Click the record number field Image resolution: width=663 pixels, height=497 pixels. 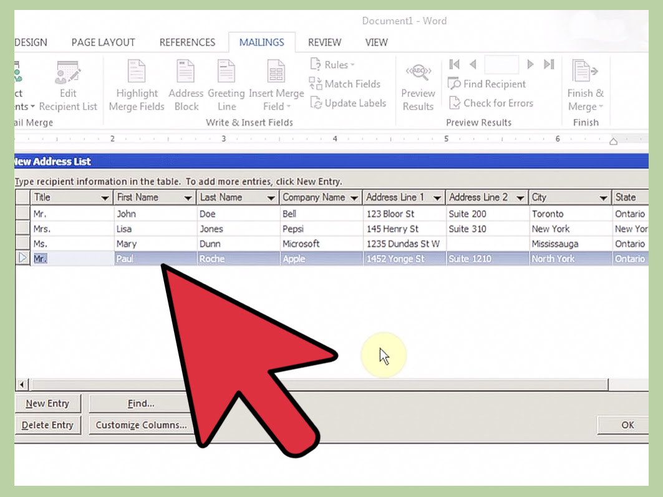(501, 65)
